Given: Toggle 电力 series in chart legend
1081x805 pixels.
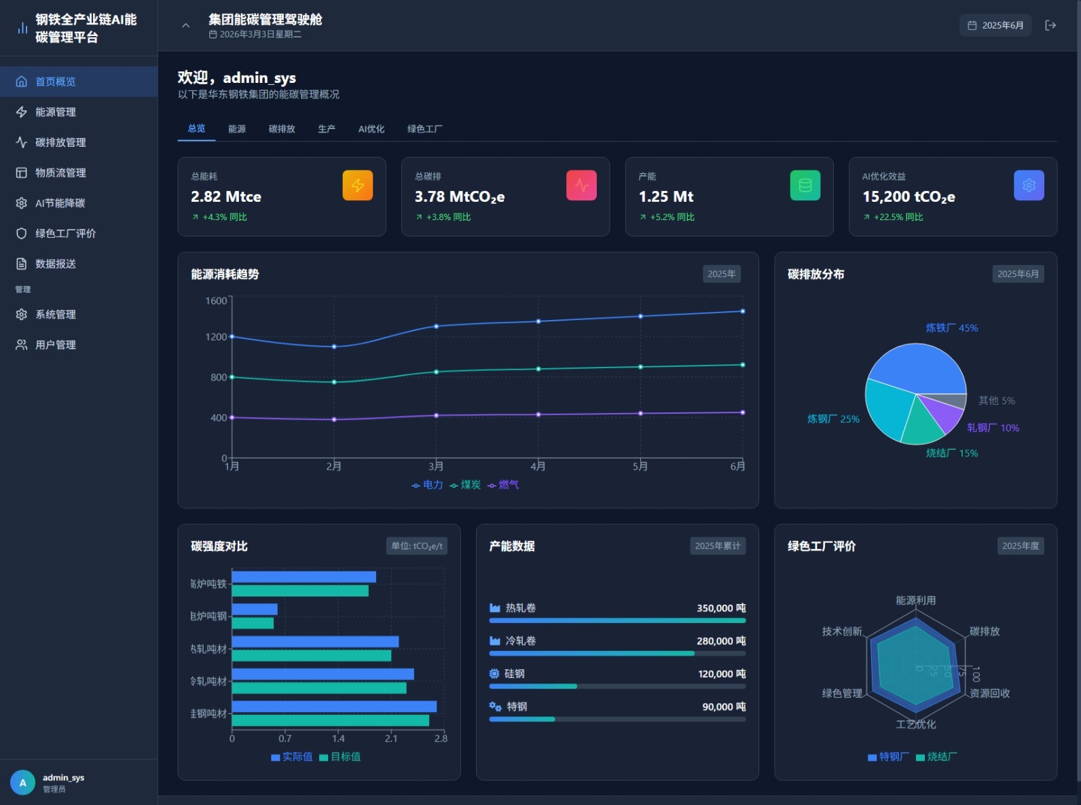Looking at the screenshot, I should pyautogui.click(x=427, y=485).
